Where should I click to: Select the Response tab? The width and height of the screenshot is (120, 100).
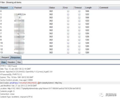[x=15, y=57]
